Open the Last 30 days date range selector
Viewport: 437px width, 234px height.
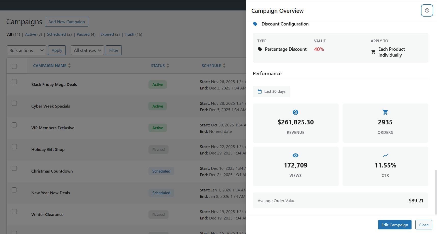(271, 91)
